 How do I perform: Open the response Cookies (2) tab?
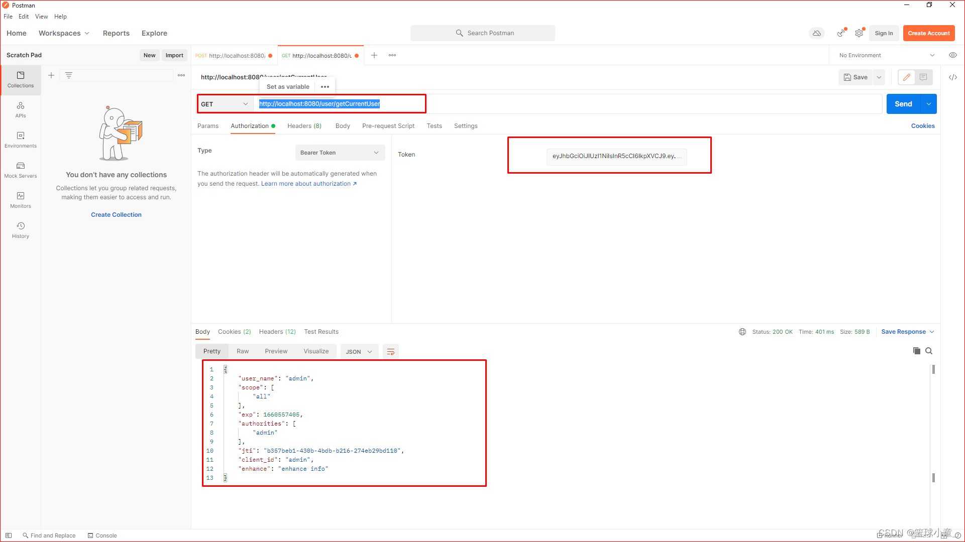pyautogui.click(x=235, y=332)
